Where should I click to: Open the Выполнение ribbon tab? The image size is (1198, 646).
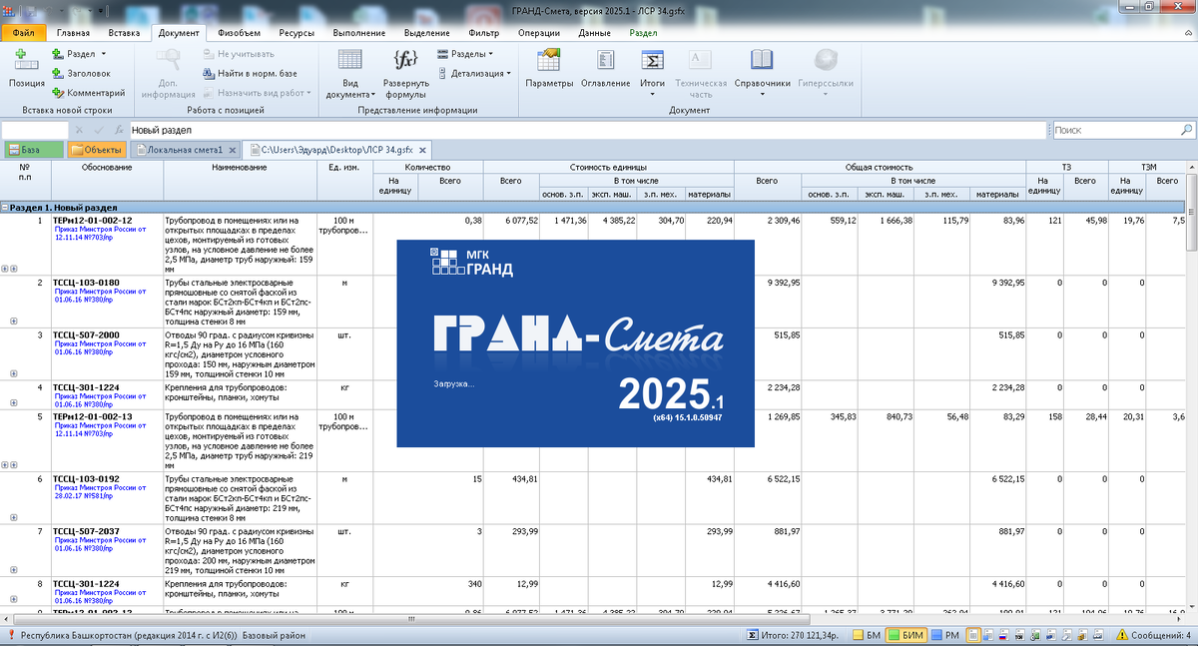pos(360,33)
